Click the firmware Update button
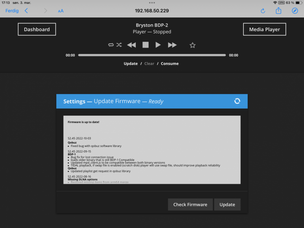The width and height of the screenshot is (304, 228). (x=227, y=205)
